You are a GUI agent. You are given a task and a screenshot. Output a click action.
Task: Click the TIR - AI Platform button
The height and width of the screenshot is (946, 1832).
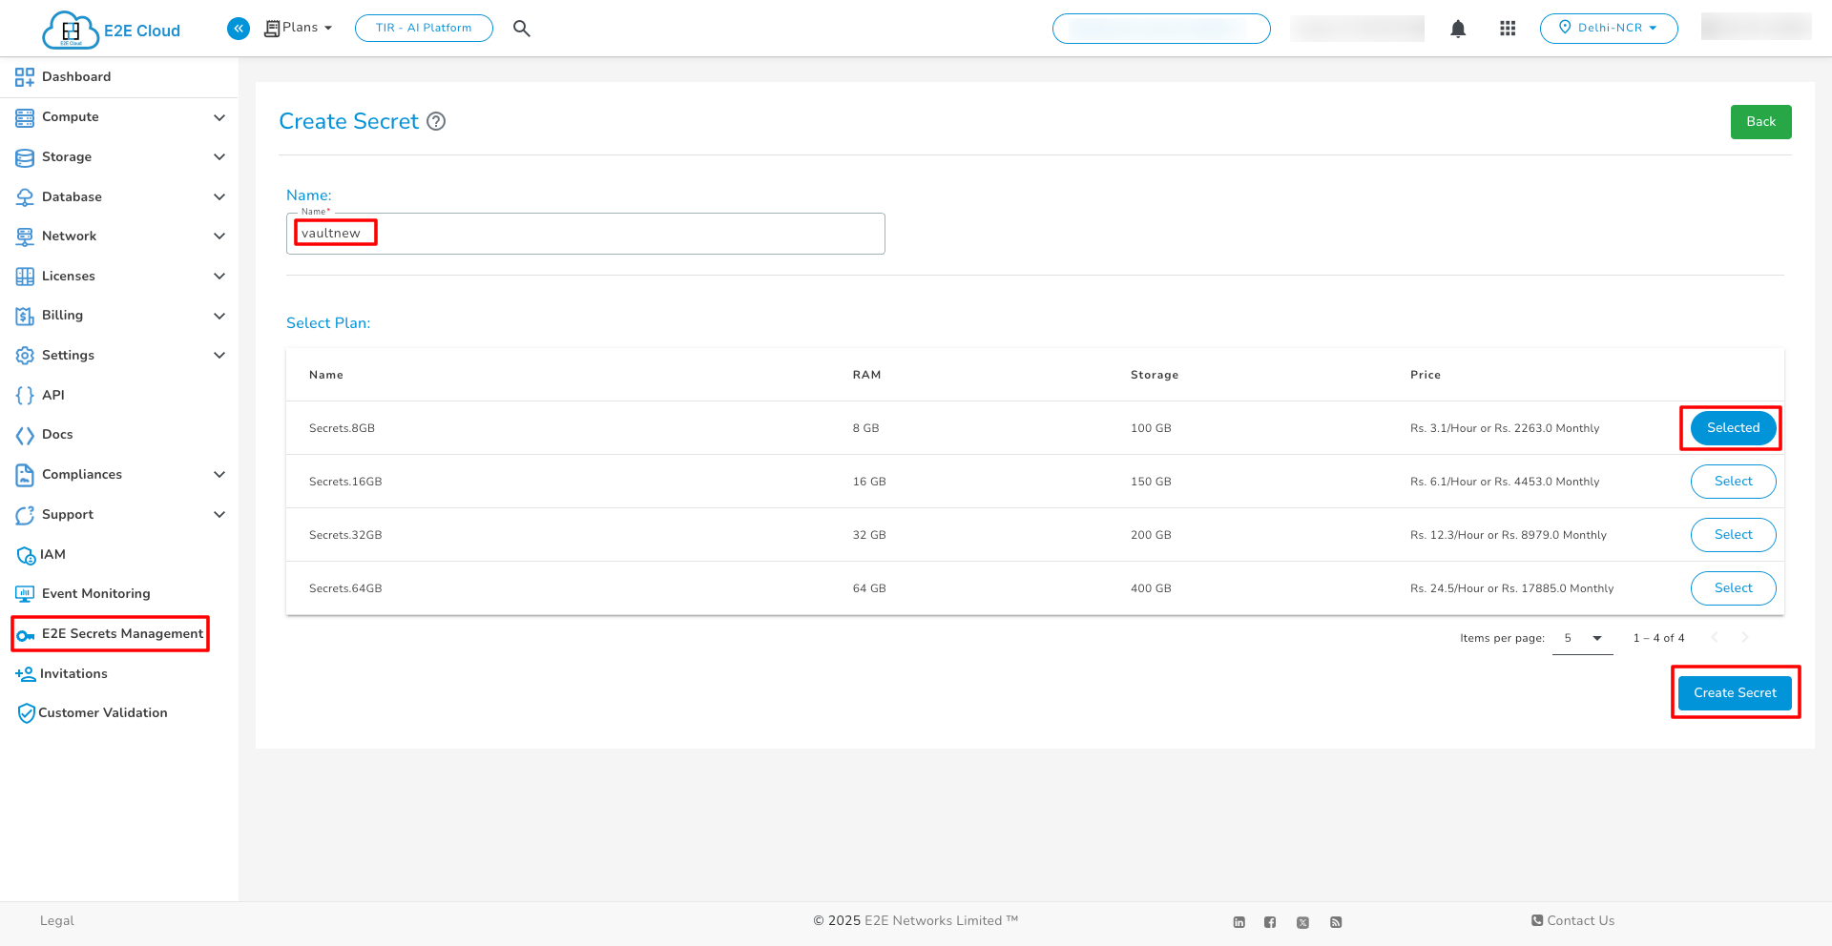[x=424, y=28]
